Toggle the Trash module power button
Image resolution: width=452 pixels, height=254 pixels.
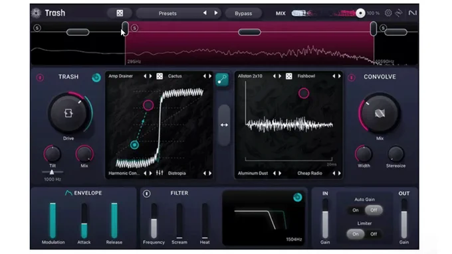pyautogui.click(x=40, y=78)
